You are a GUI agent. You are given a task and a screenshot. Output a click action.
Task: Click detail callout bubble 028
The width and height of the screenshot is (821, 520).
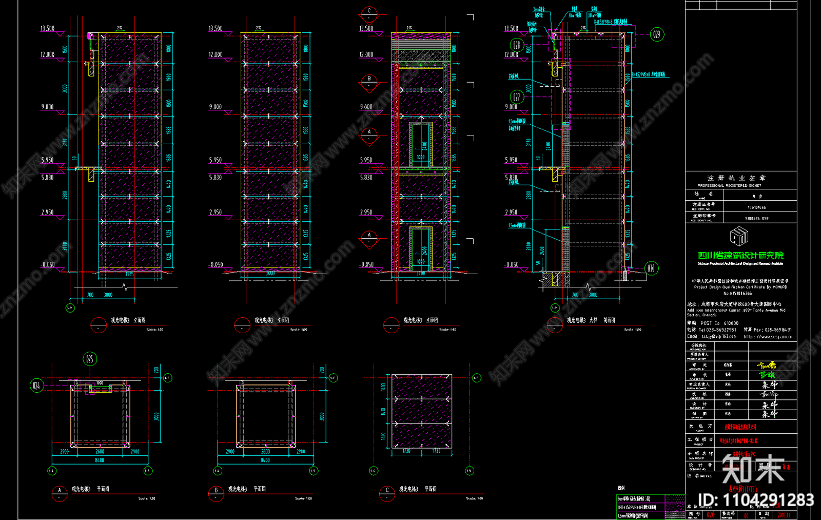point(517,45)
